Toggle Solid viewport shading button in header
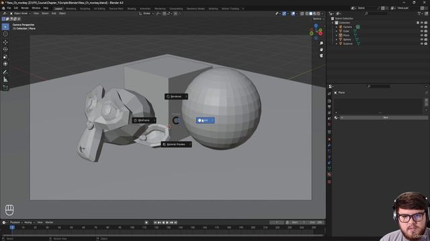Image resolution: width=430 pixels, height=241 pixels. pyautogui.click(x=310, y=13)
